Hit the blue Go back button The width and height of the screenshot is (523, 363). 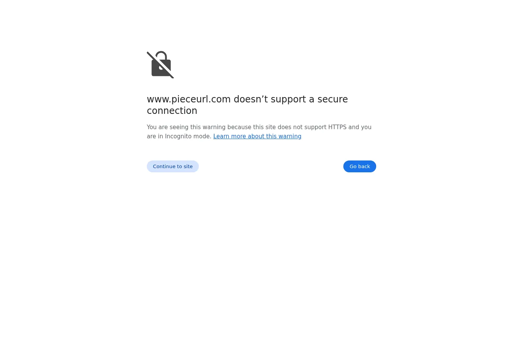pos(360,166)
